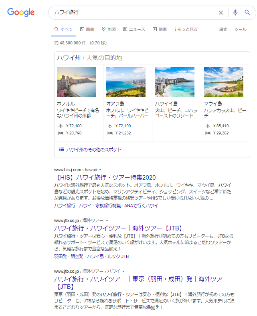Click the マウイ島 destination title
The height and width of the screenshot is (316, 257).
pos(213,104)
